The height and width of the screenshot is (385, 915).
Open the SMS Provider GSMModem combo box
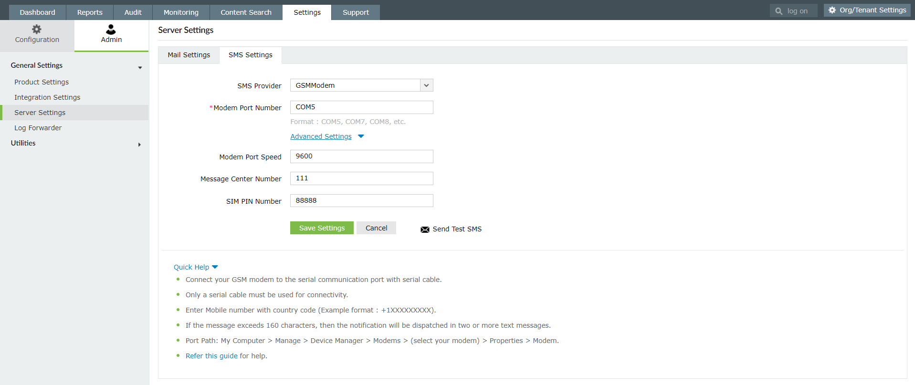coord(361,85)
